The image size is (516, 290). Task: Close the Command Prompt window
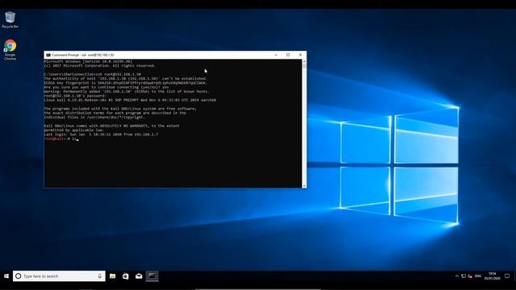[x=300, y=55]
